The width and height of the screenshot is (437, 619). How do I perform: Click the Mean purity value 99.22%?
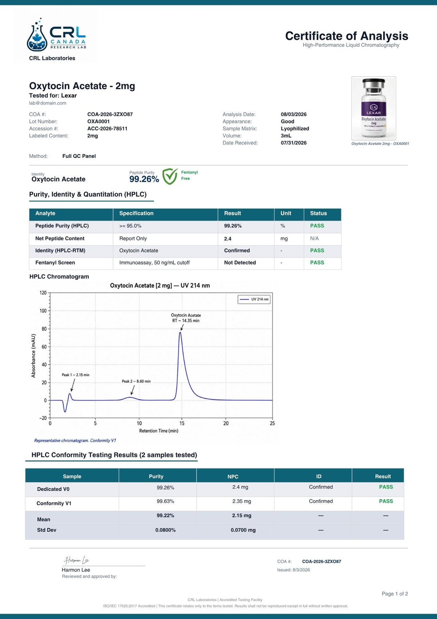(x=165, y=515)
